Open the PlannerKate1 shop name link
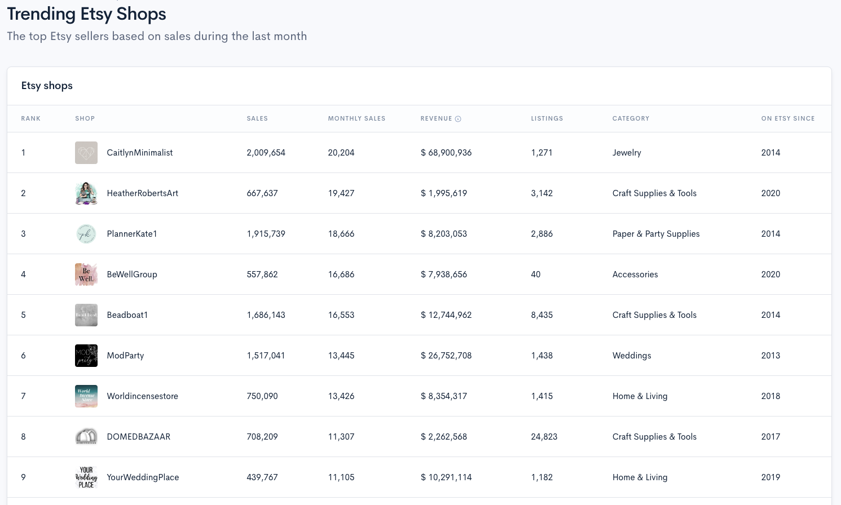Viewport: 841px width, 505px height. 132,234
